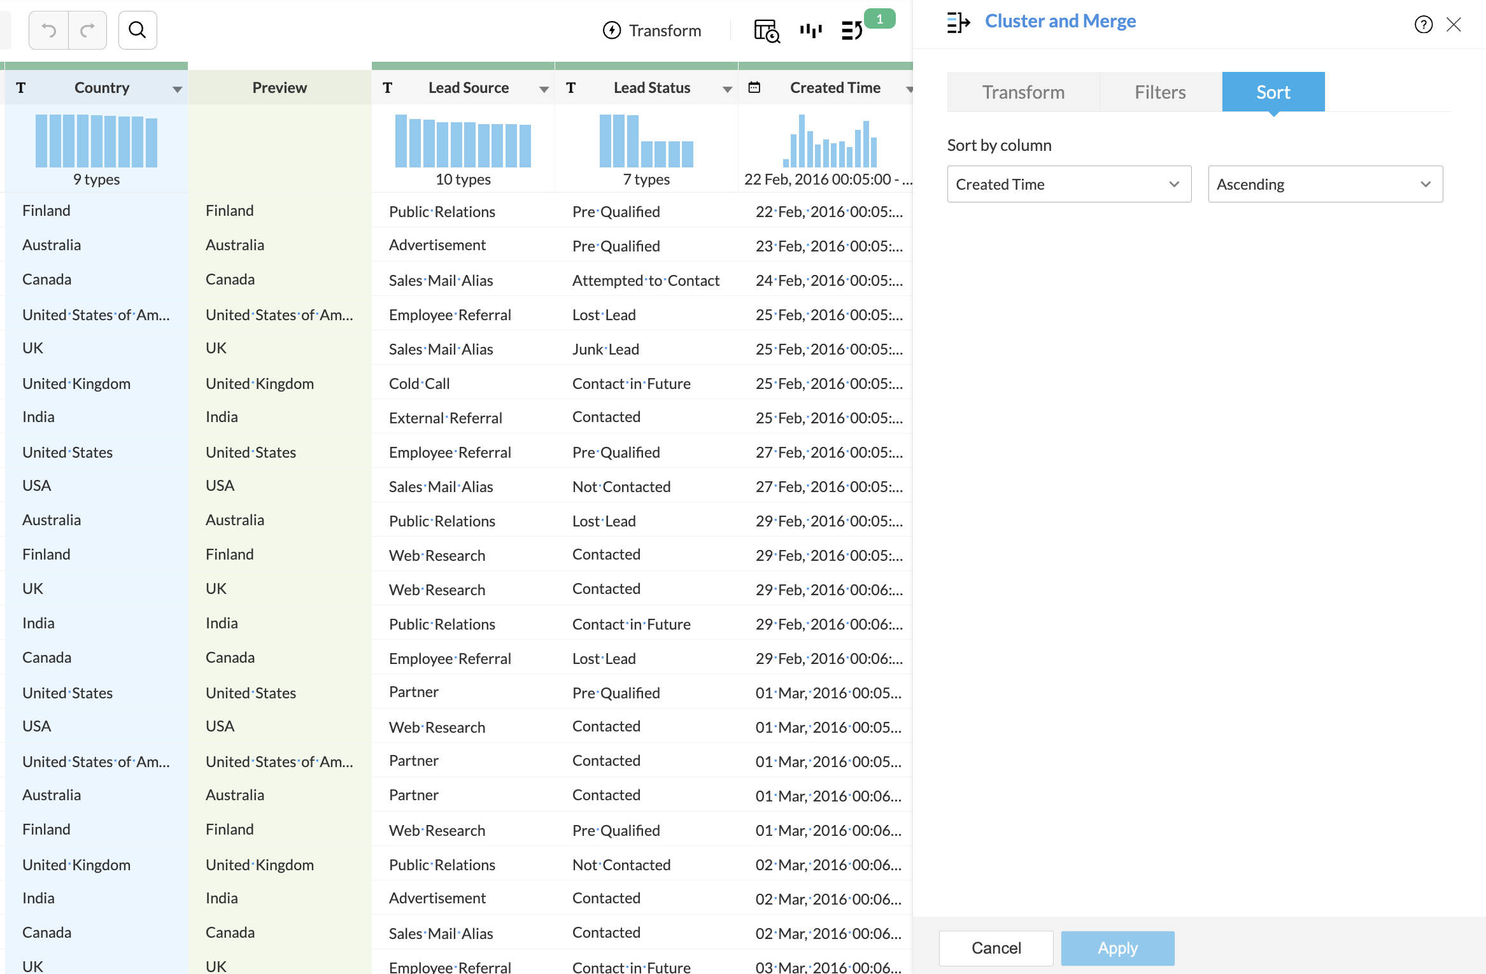Click the date type icon on Created Time
This screenshot has width=1486, height=974.
tap(754, 88)
